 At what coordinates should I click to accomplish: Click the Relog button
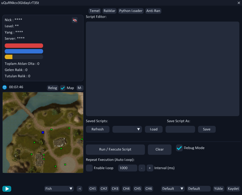coord(53,88)
